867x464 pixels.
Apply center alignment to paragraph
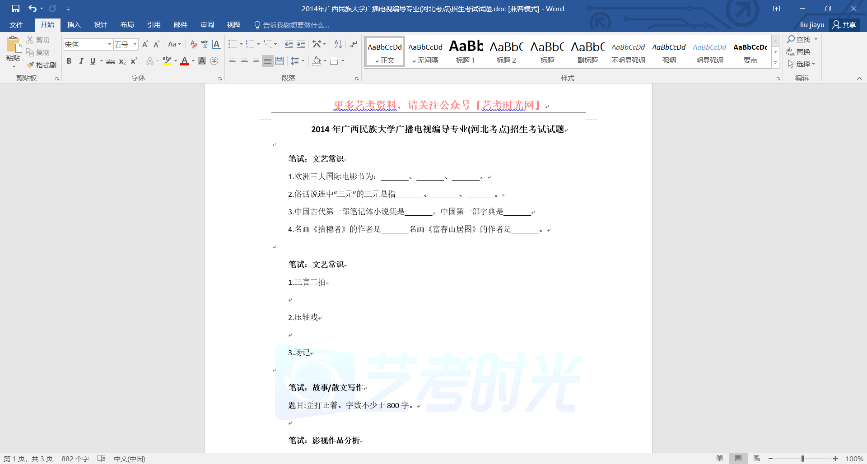point(244,61)
